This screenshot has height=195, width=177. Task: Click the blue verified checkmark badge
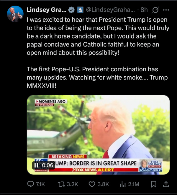pyautogui.click(x=71, y=10)
